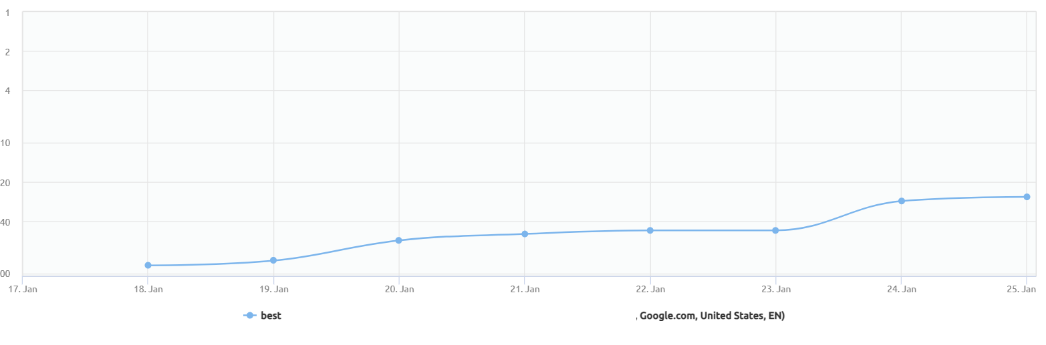Click the 25 Jan data point at line end
This screenshot has height=345, width=1046.
click(x=1027, y=197)
